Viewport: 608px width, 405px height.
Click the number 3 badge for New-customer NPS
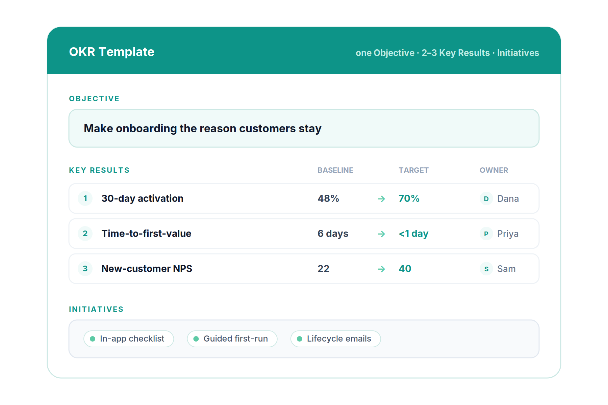point(85,269)
